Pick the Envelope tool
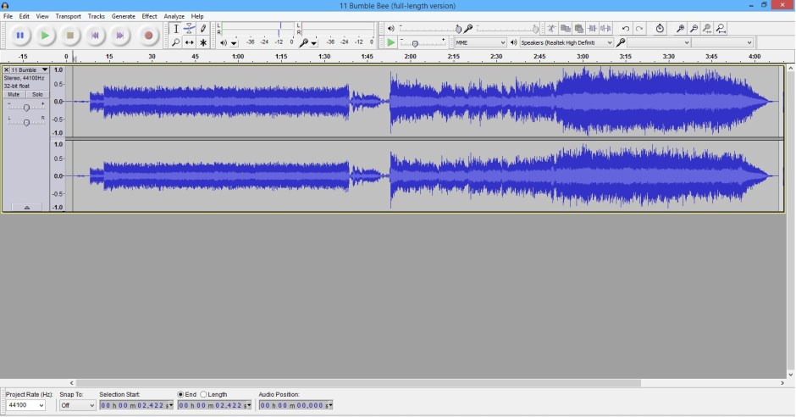 point(190,29)
